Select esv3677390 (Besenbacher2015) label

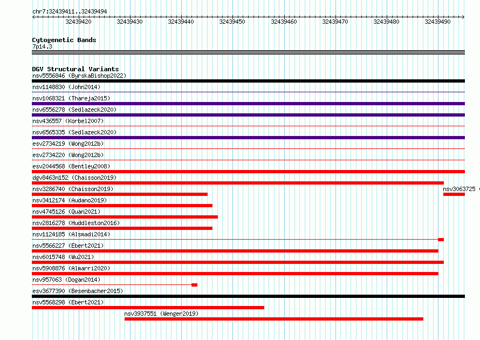click(78, 291)
